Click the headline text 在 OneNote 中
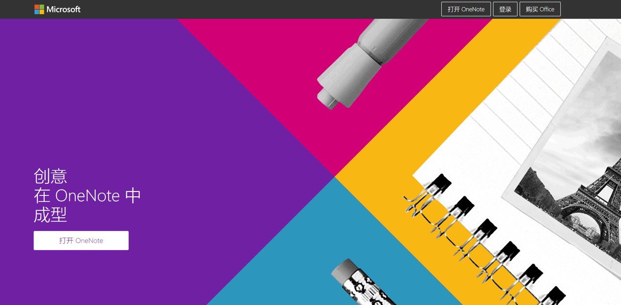The height and width of the screenshot is (305, 621). pos(87,195)
